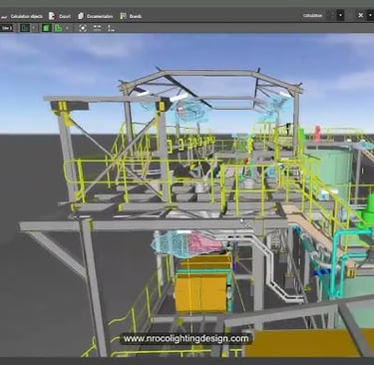Select the horizontal distance measure icon
Screen dimensions: 374x365
97,28
